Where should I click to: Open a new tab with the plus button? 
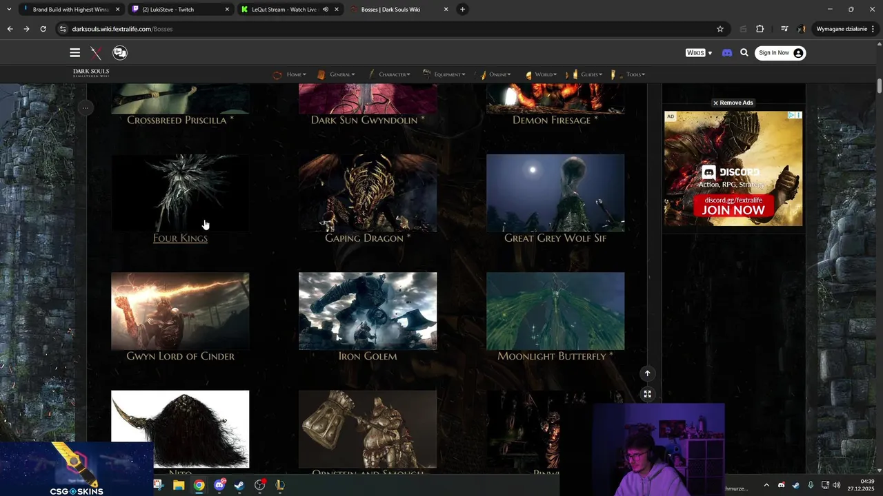(x=462, y=10)
